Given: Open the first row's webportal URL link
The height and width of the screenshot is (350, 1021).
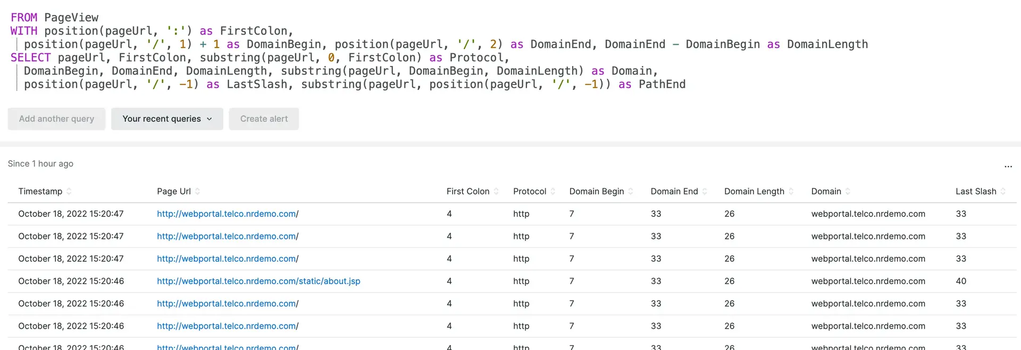Looking at the screenshot, I should (x=228, y=214).
